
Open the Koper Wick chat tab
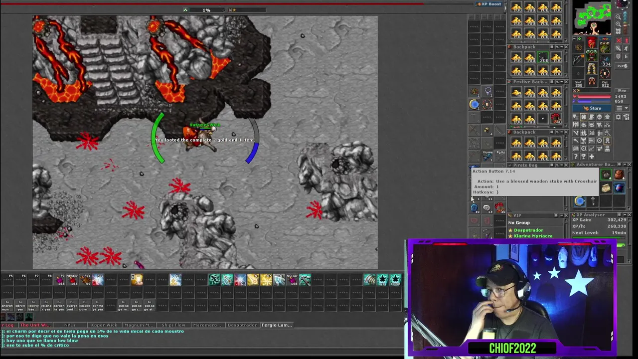tap(105, 325)
